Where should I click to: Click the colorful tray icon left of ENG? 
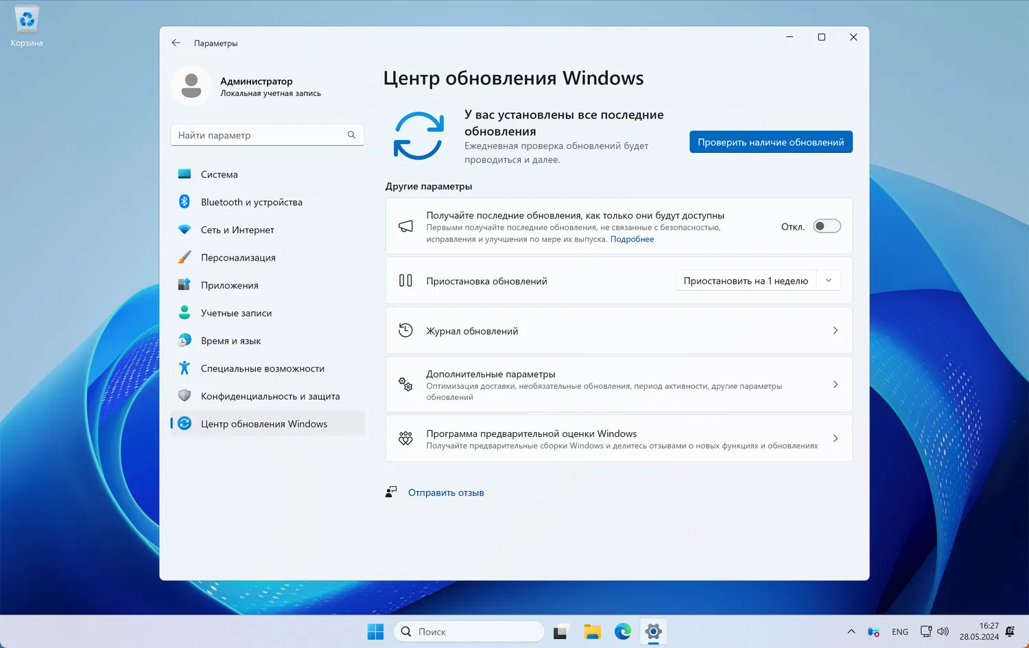tap(873, 632)
